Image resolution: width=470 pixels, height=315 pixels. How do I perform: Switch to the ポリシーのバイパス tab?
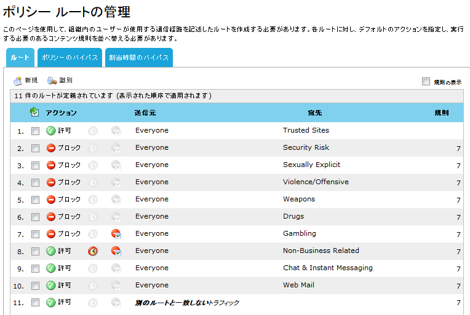coord(70,58)
